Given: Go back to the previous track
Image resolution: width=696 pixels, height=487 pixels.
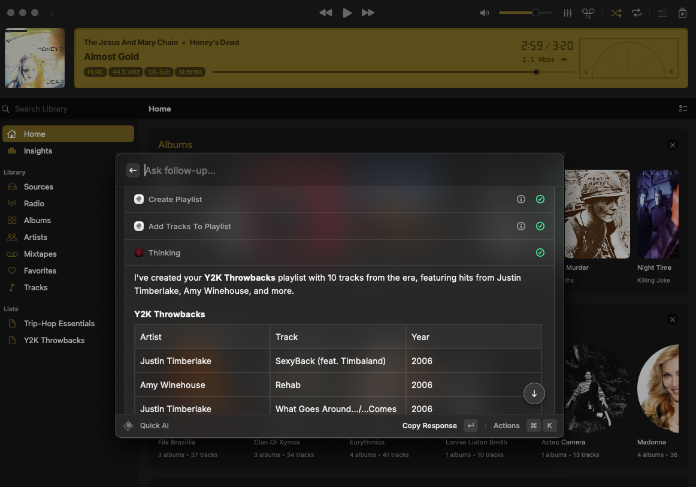Looking at the screenshot, I should [x=325, y=13].
